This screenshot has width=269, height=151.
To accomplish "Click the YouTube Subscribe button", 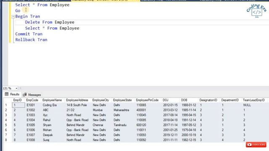I will (x=256, y=145).
